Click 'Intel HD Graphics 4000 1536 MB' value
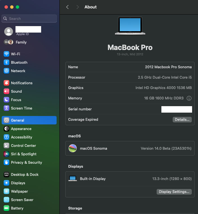198x214 pixels. click(x=164, y=88)
